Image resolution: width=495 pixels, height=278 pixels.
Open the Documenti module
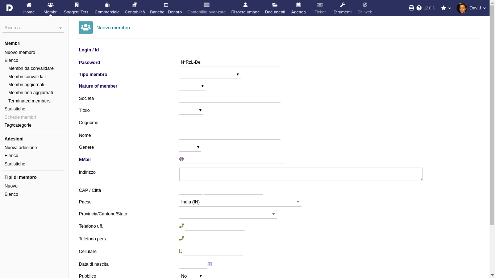(275, 8)
